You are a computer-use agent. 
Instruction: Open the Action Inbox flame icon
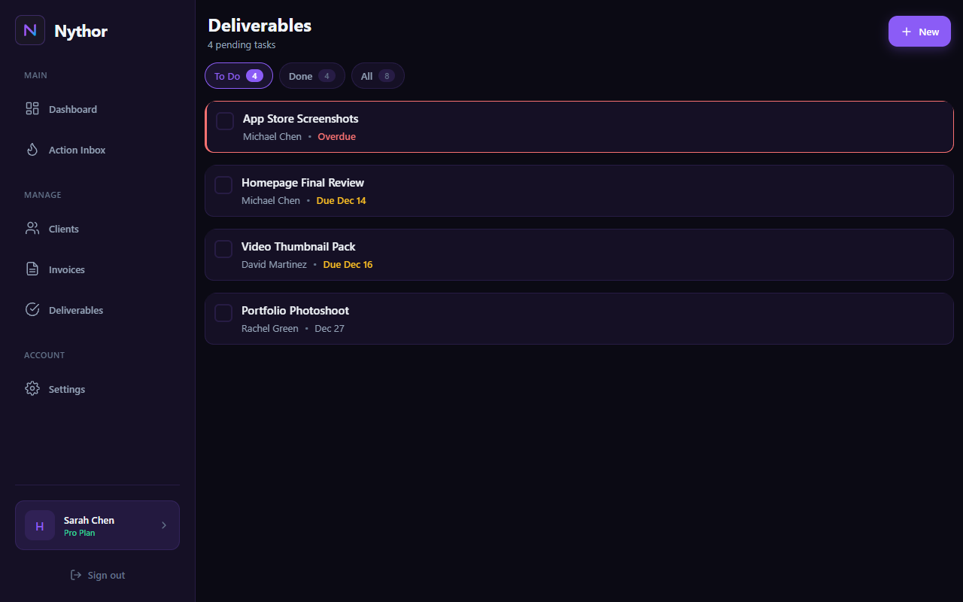[32, 150]
